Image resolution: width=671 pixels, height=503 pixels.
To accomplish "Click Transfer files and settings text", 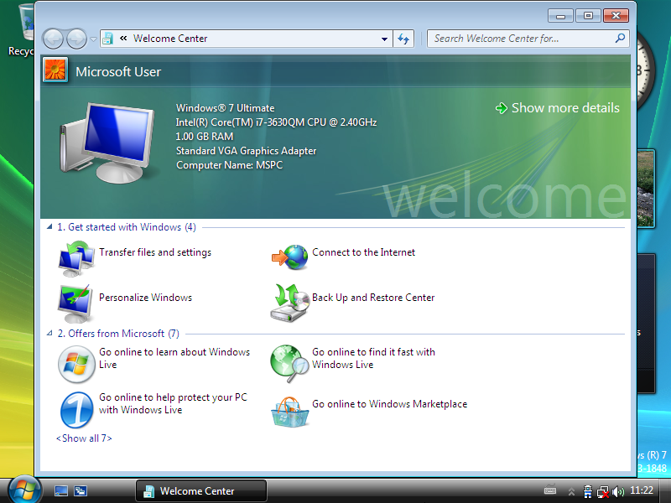I will click(155, 252).
